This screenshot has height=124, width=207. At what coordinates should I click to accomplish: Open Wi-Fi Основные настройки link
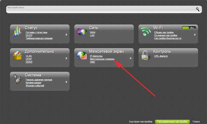point(166,35)
